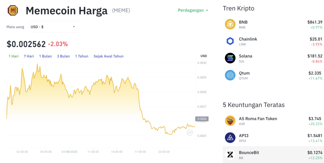The height and width of the screenshot is (163, 324).
Task: Open the Perdagangan dropdown menu
Action: click(x=193, y=10)
